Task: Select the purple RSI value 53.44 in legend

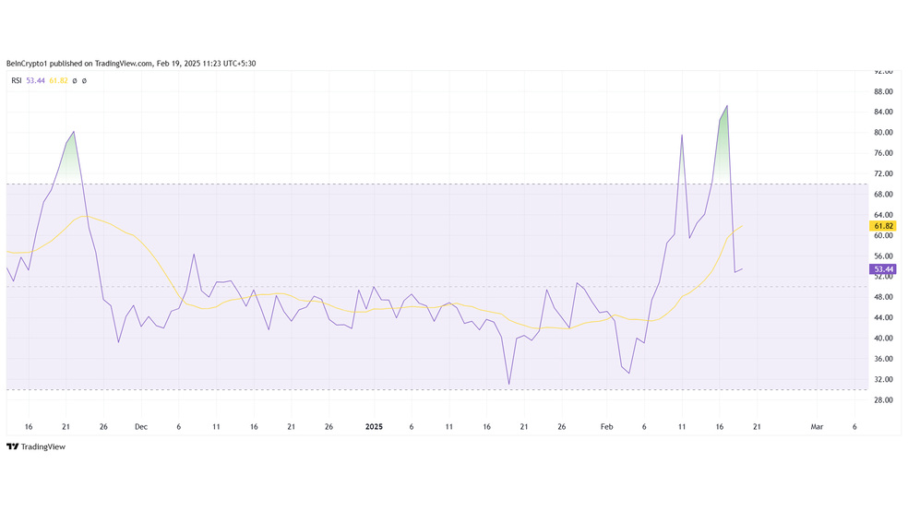Action: tap(35, 81)
